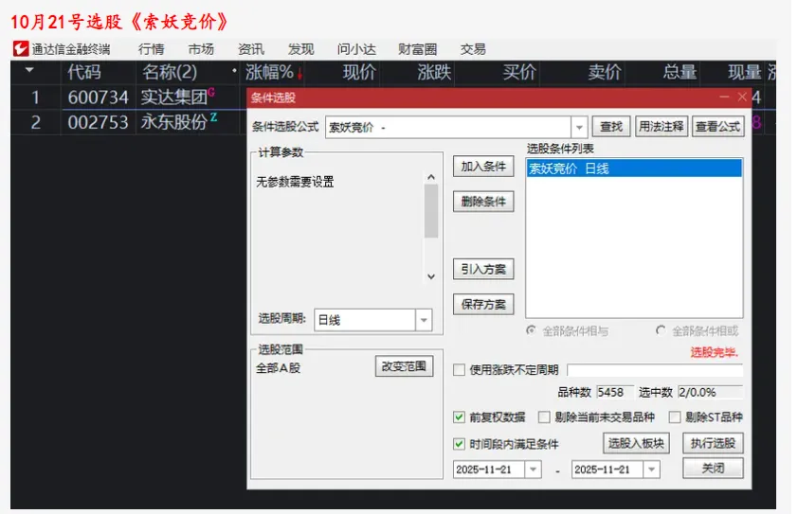This screenshot has height=514, width=798.
Task: Open the start date picker dropdown
Action: pyautogui.click(x=533, y=470)
